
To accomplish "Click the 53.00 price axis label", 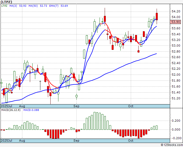I will [x=176, y=45].
